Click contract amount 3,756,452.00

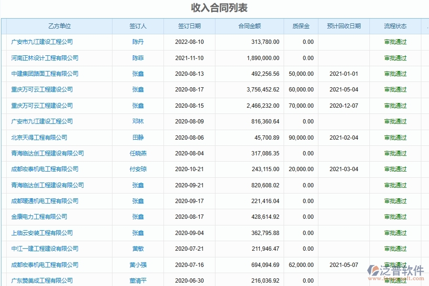(x=262, y=90)
